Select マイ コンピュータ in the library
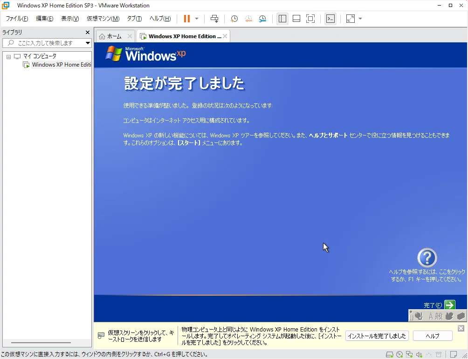 pyautogui.click(x=40, y=56)
